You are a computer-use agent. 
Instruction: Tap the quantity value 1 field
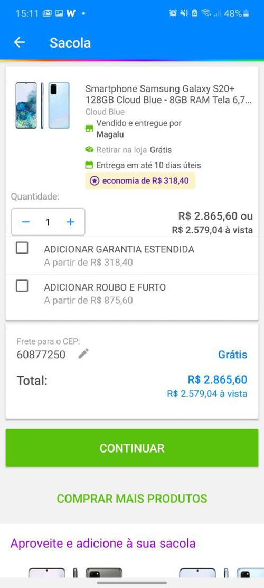pos(48,222)
